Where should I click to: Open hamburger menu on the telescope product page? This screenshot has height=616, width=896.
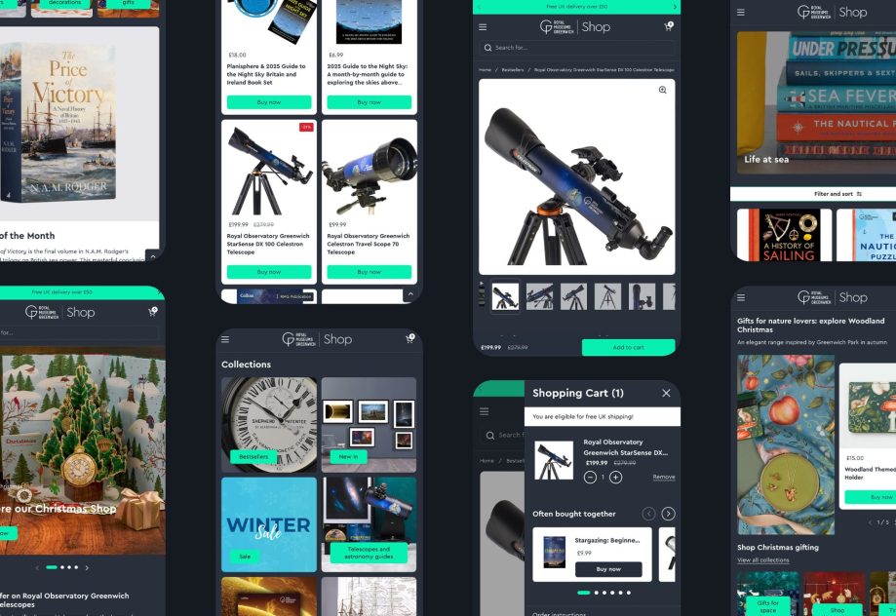[483, 27]
